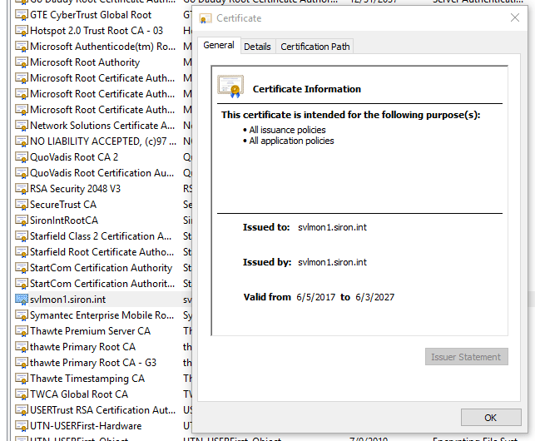
Task: Click certificate icon beside RSA Security 2048 V3
Action: click(x=21, y=189)
